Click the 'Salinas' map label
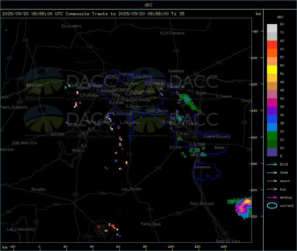The image size is (297, 251). coord(57,134)
